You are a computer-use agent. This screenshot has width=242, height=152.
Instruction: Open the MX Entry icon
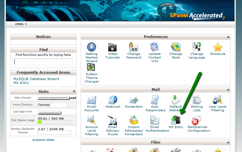(176, 120)
